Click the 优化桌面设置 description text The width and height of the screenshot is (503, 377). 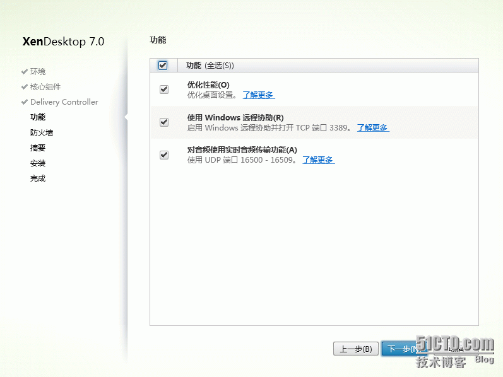[212, 95]
